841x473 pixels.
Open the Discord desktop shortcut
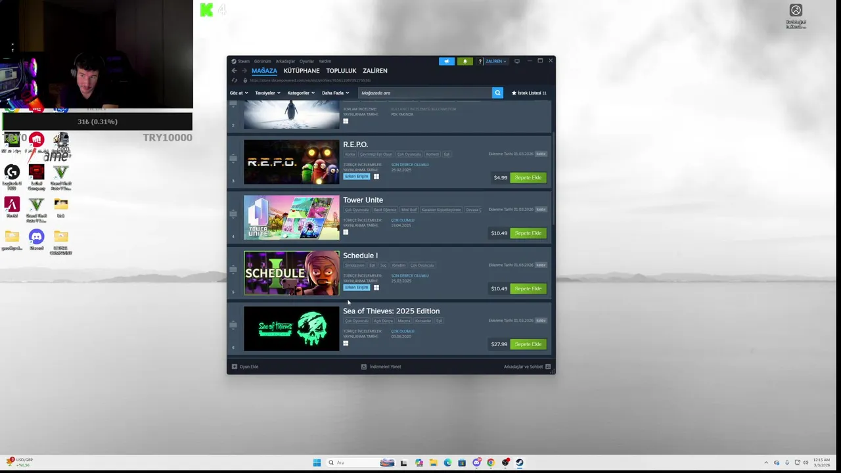[36, 239]
